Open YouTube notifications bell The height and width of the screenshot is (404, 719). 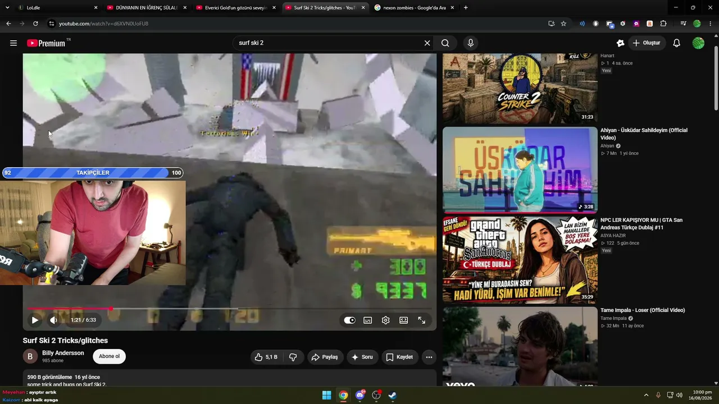tap(677, 43)
